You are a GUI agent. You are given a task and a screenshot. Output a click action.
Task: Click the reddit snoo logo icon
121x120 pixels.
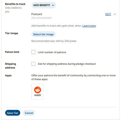[38, 90]
